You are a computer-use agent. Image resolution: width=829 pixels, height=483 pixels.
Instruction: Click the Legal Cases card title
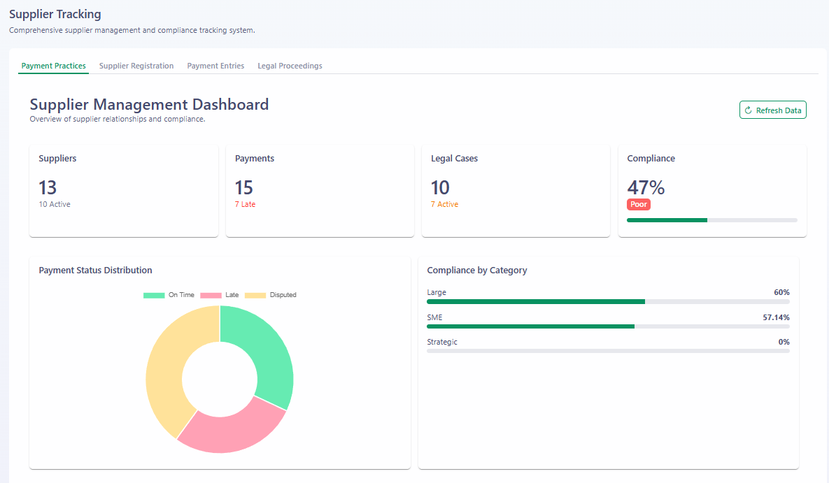coord(454,159)
